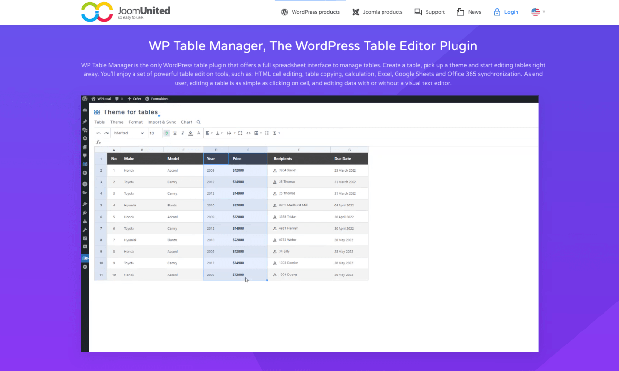Click the Posts pin icon in the WP sidebar
Image resolution: width=619 pixels, height=371 pixels.
coord(85,121)
